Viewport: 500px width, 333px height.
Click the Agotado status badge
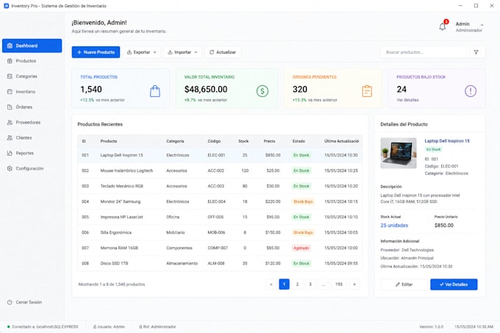[301, 248]
